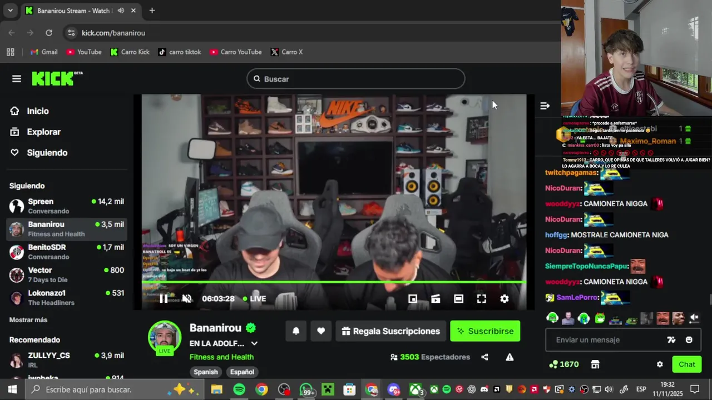
Task: Unmute the stream player volume
Action: (187, 299)
